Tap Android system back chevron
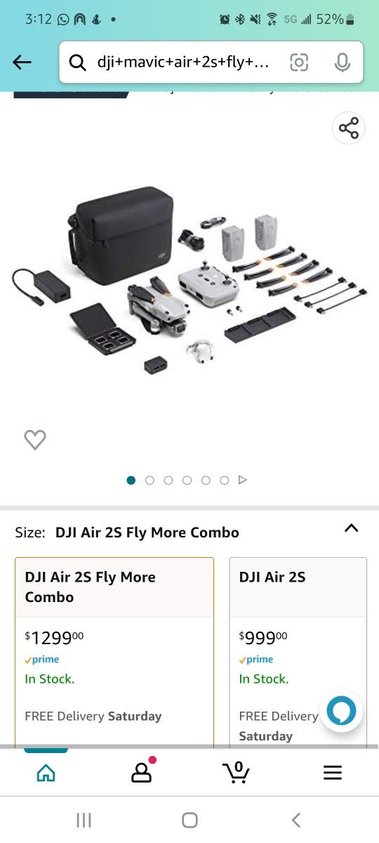 (x=296, y=820)
